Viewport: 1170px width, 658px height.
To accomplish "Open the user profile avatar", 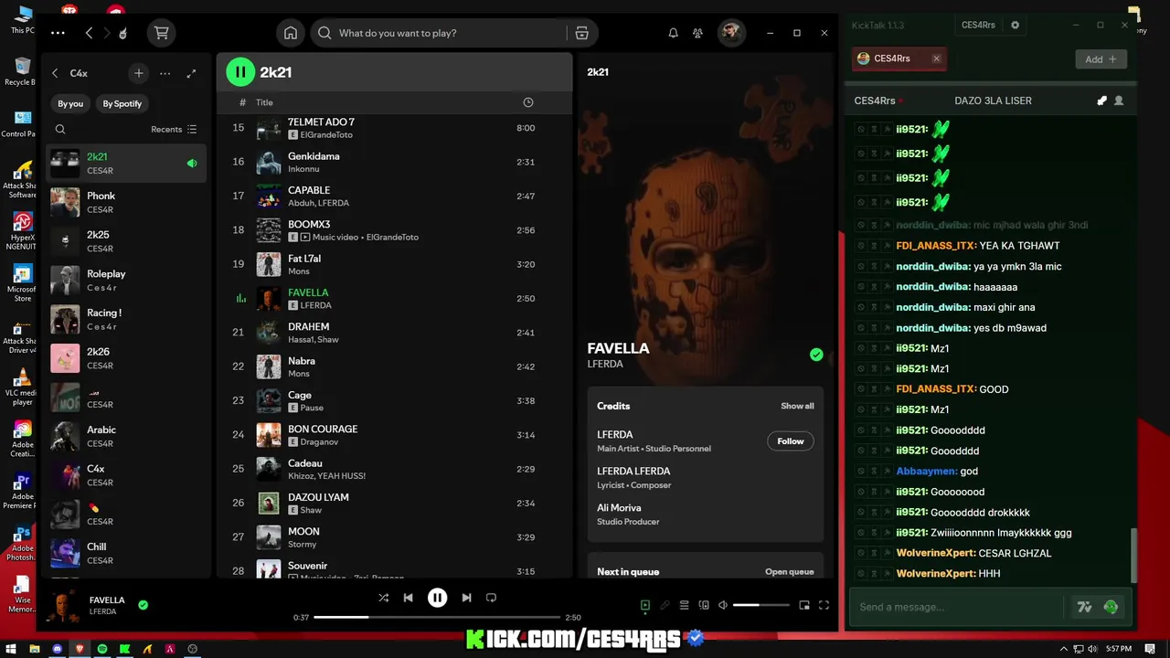I will coord(730,33).
